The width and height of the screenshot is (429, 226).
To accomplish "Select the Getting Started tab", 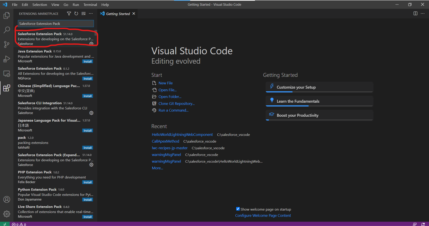I will [x=118, y=14].
